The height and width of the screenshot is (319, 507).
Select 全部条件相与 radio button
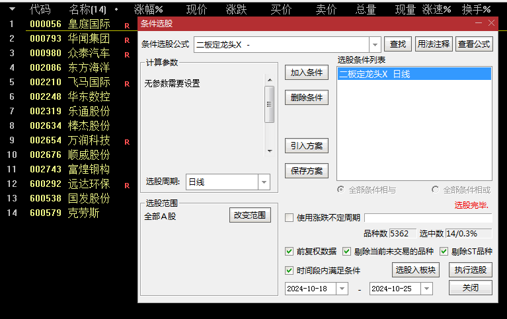341,190
